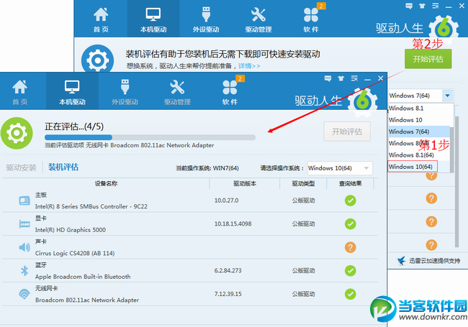The image size is (468, 327).
Task: Select Windows 10(64) from dropdown list
Action: (411, 167)
